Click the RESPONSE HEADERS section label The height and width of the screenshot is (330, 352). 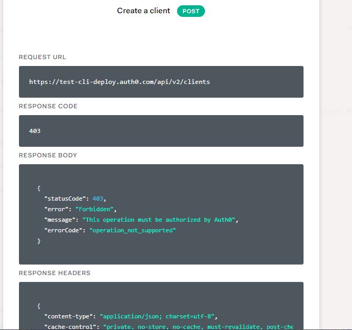pos(55,273)
